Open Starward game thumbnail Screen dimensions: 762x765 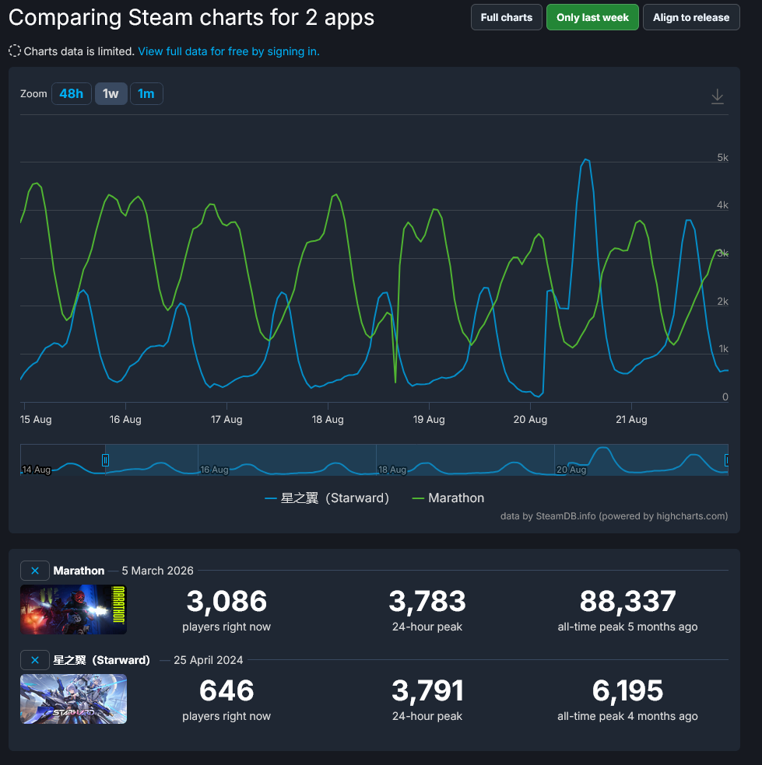click(x=73, y=699)
